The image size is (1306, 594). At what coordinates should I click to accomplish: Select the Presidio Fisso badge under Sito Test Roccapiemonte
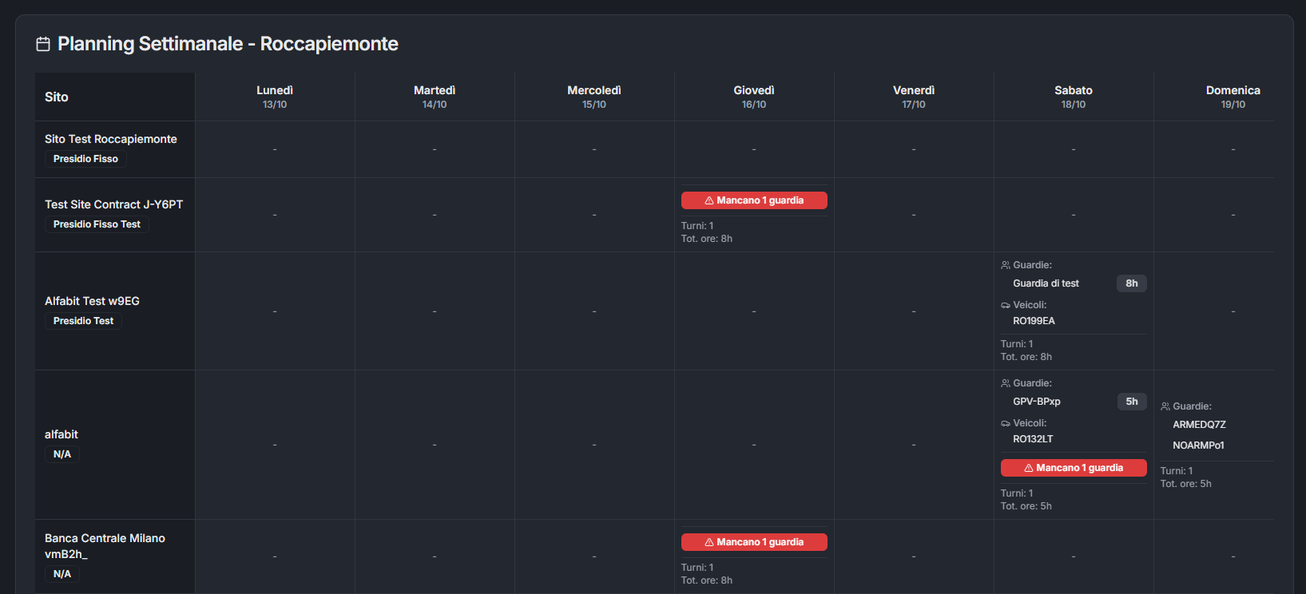click(x=85, y=159)
